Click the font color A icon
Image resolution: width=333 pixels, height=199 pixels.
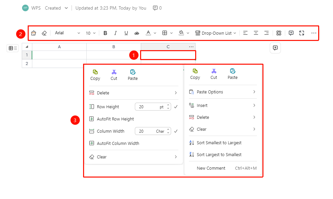coord(148,33)
